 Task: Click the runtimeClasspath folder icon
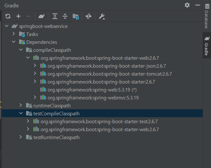pyautogui.click(x=29, y=105)
